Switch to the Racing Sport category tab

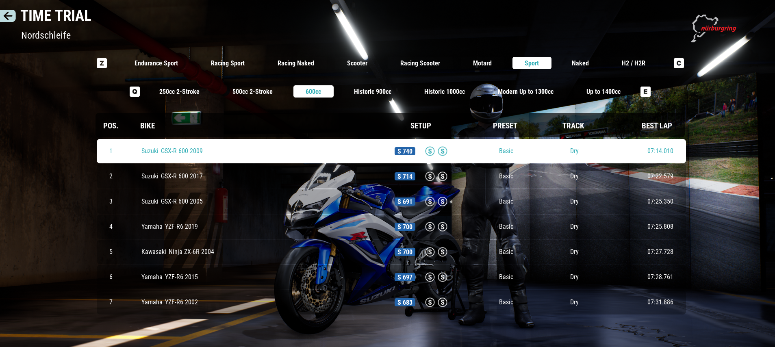click(x=228, y=63)
